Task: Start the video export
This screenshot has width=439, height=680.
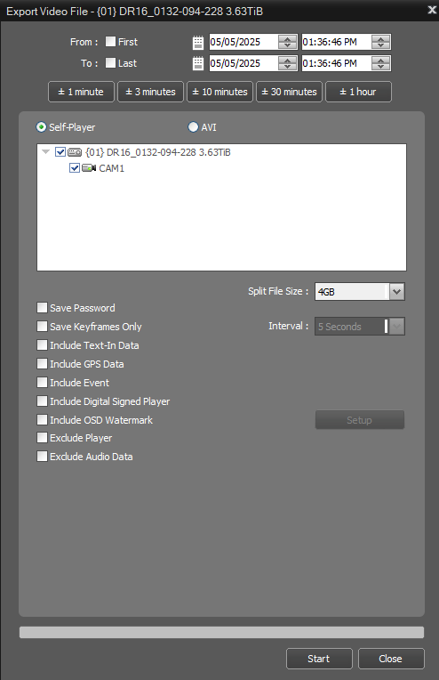Action: [319, 659]
